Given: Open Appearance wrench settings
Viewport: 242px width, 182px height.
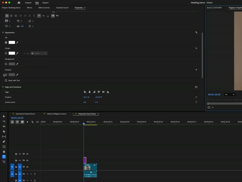Looking at the screenshot, I should click(x=196, y=32).
